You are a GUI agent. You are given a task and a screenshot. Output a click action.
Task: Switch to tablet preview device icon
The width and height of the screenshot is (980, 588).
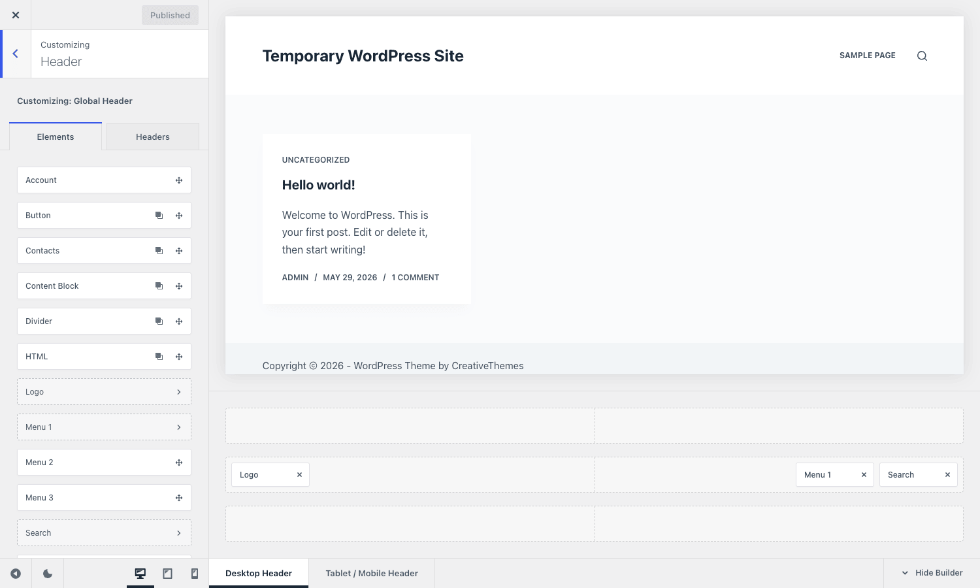[168, 574]
